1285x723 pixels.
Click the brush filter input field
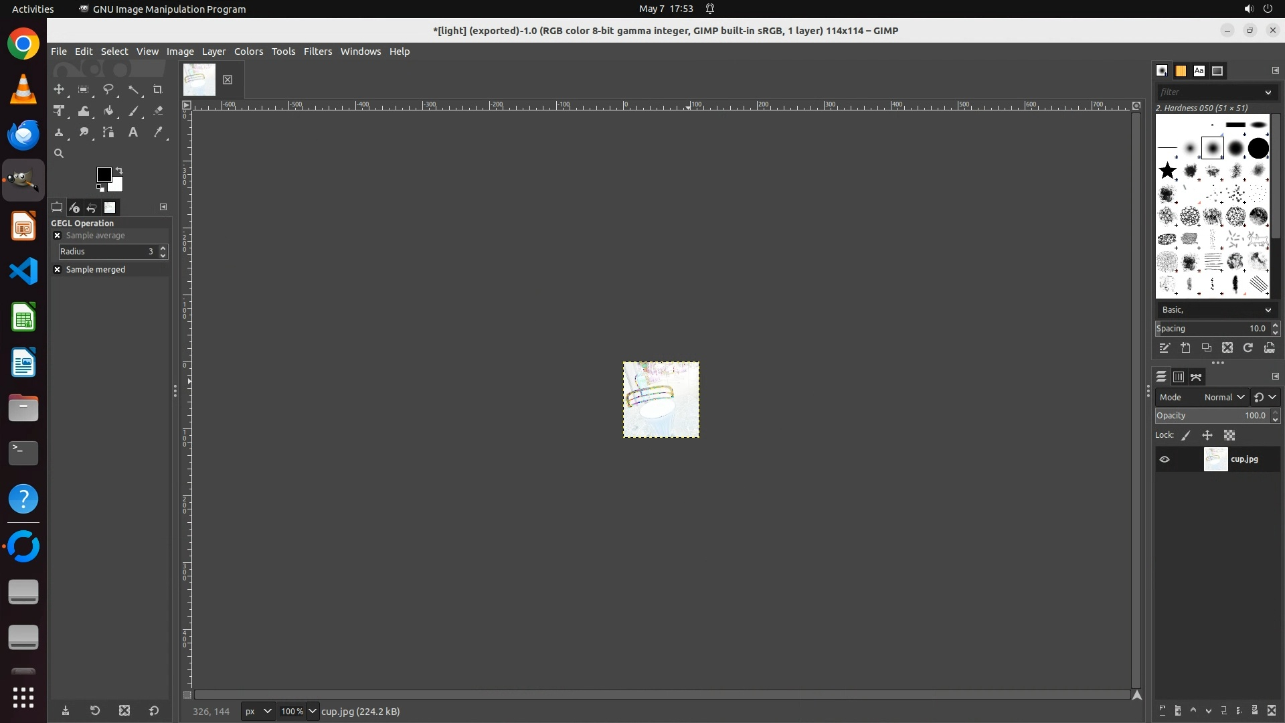click(x=1208, y=92)
